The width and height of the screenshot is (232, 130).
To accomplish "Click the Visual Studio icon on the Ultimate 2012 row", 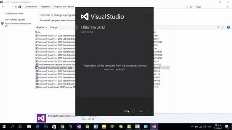I will [x=37, y=68].
